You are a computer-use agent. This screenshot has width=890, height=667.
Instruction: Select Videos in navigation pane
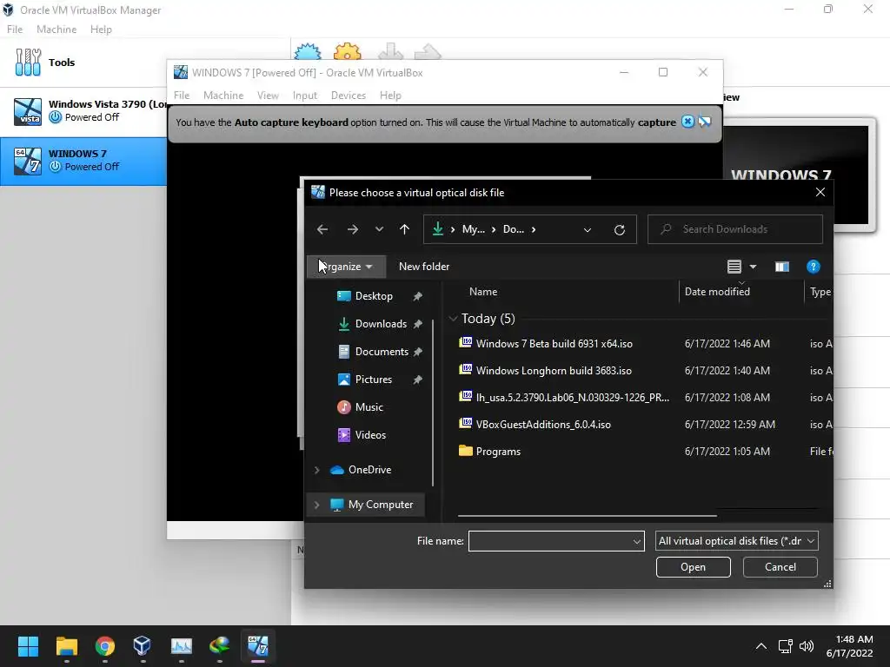coord(370,435)
